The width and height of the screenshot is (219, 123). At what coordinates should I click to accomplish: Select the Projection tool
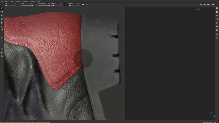(2, 16)
